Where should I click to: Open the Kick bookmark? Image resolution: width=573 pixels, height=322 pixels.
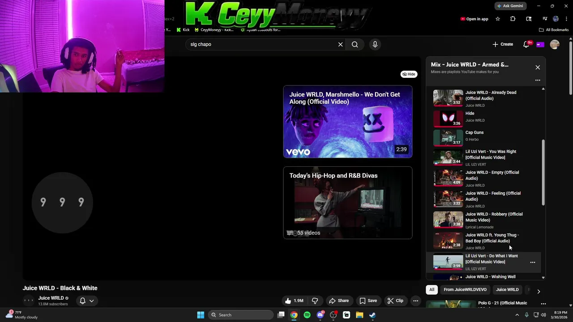(x=183, y=30)
